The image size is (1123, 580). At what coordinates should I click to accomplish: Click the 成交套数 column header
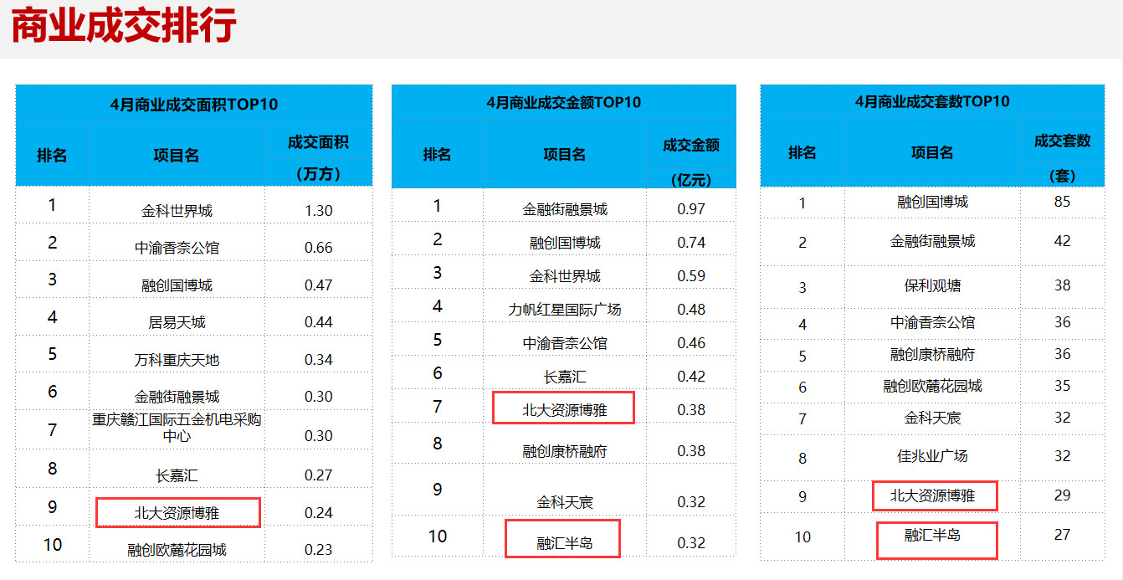pos(1062,141)
